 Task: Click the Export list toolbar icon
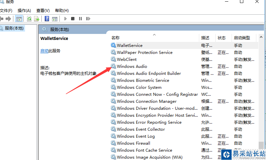point(37,19)
